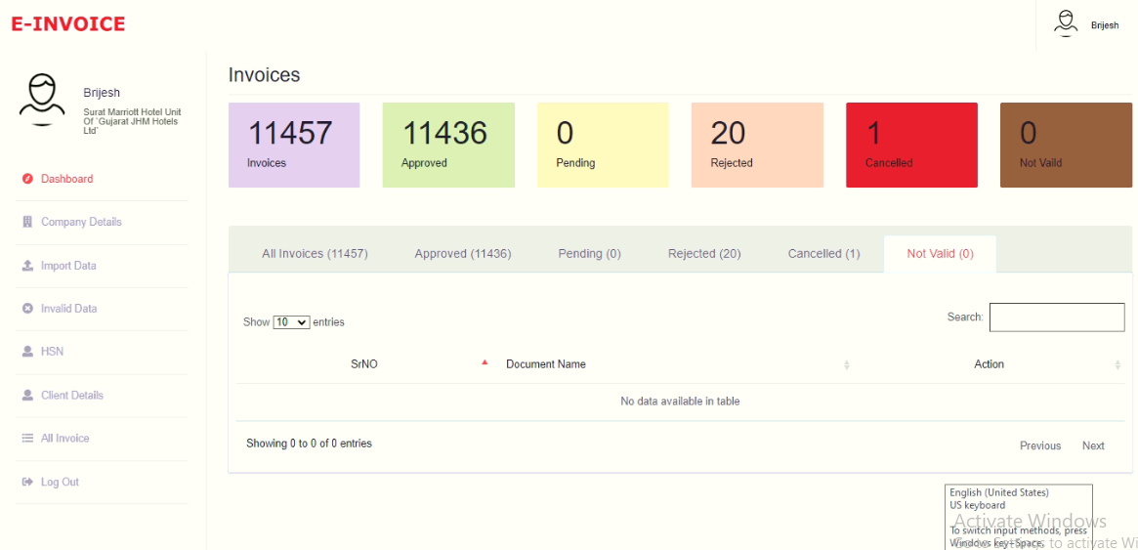This screenshot has width=1138, height=550.
Task: Click the Import Data upload icon
Action: [27, 266]
